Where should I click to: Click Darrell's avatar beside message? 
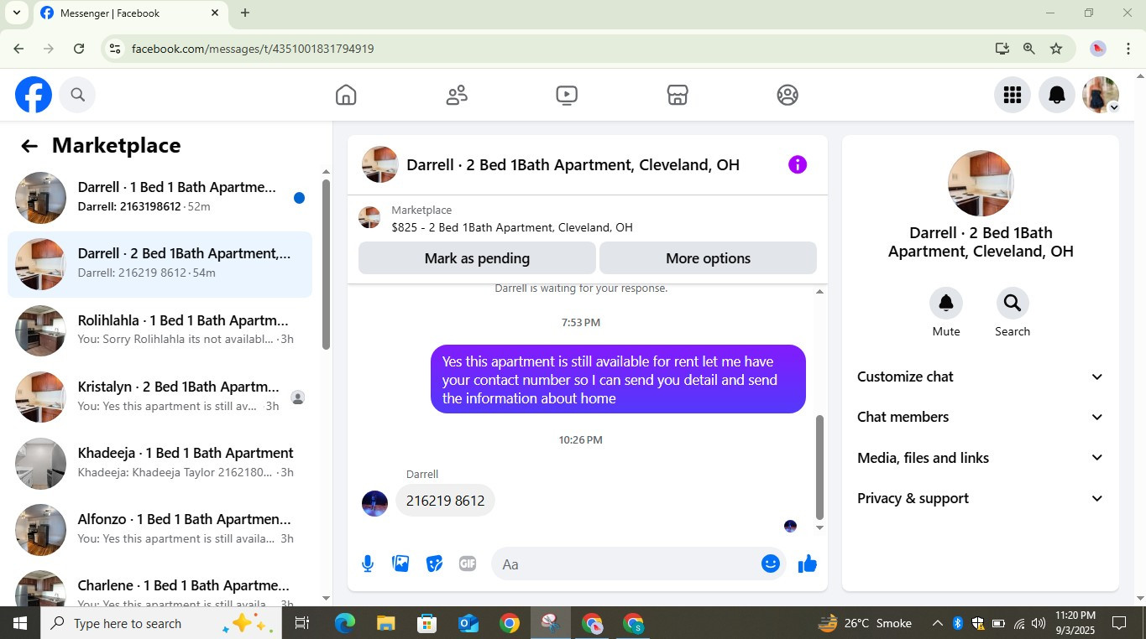coord(374,503)
